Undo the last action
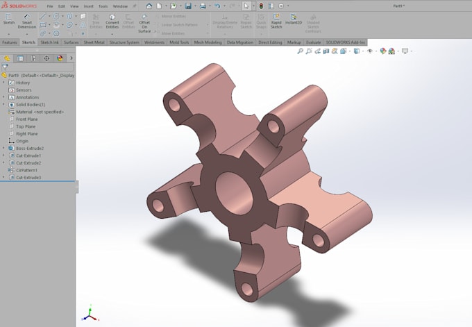 coord(217,6)
